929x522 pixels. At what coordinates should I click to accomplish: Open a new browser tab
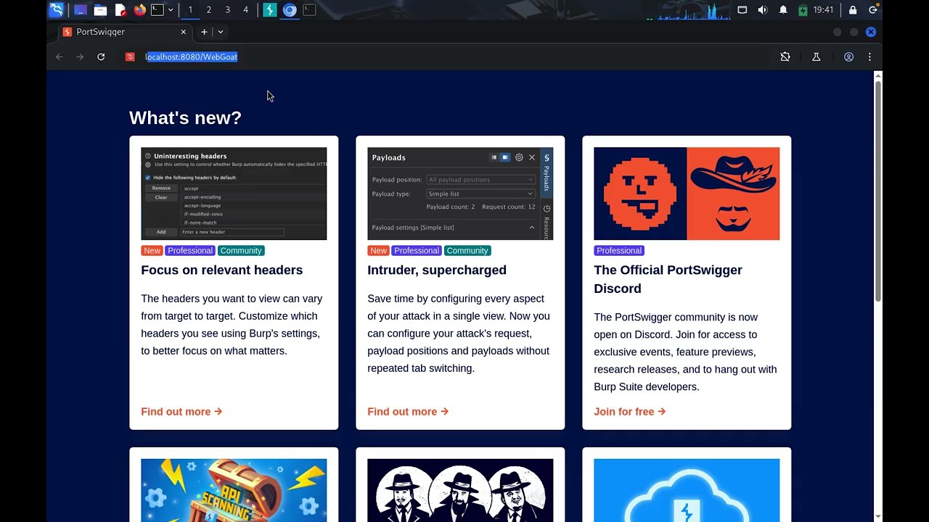point(204,32)
